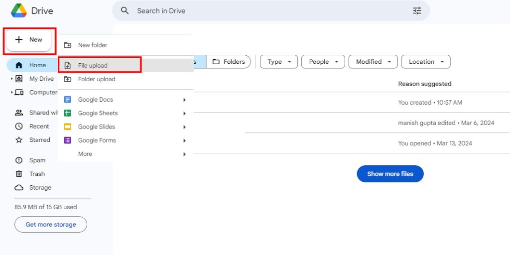
Task: Expand the Computers tree arrow
Action: click(12, 92)
